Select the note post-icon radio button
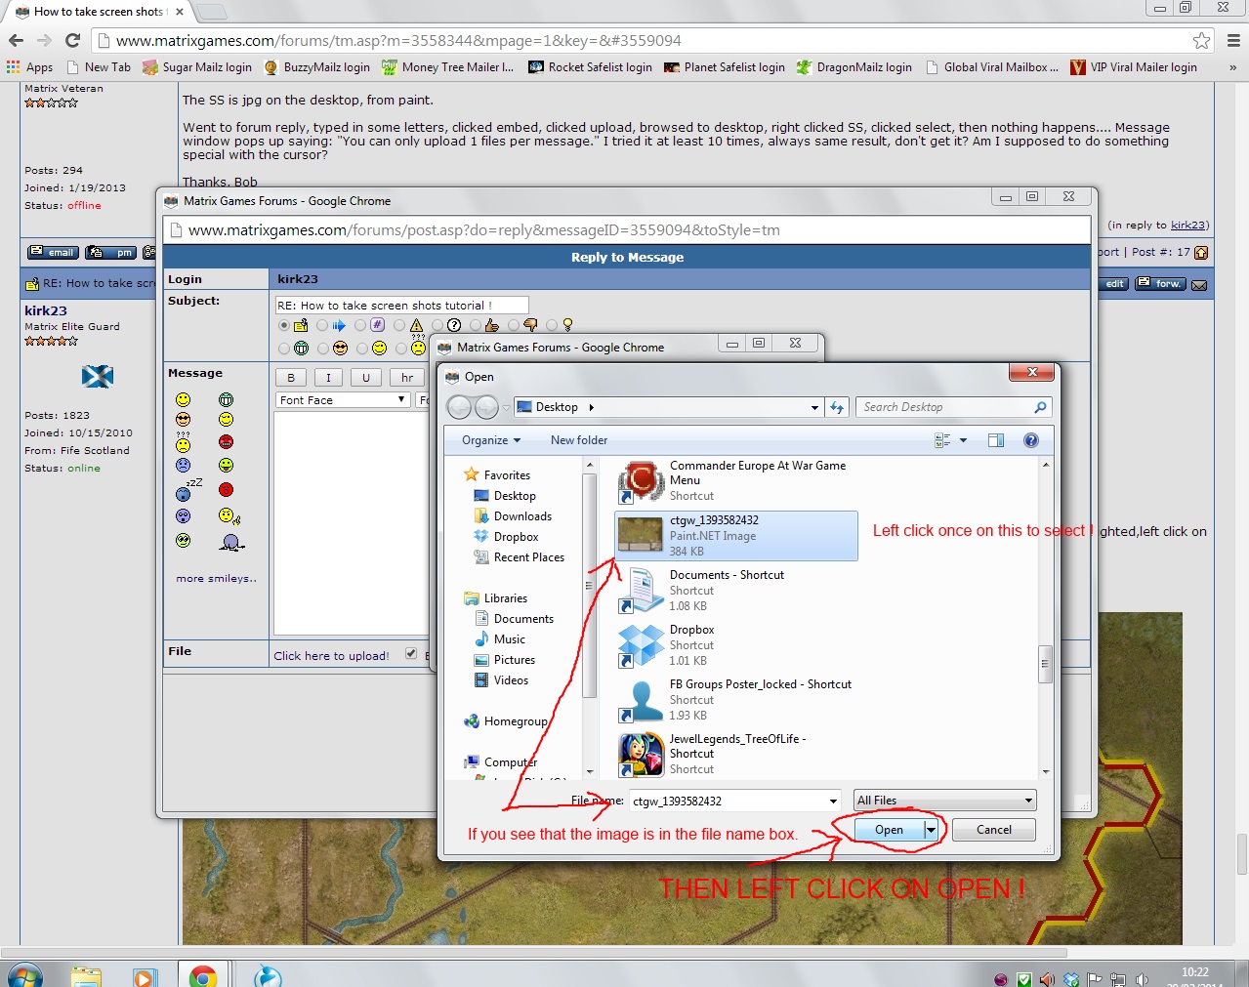 tap(284, 325)
